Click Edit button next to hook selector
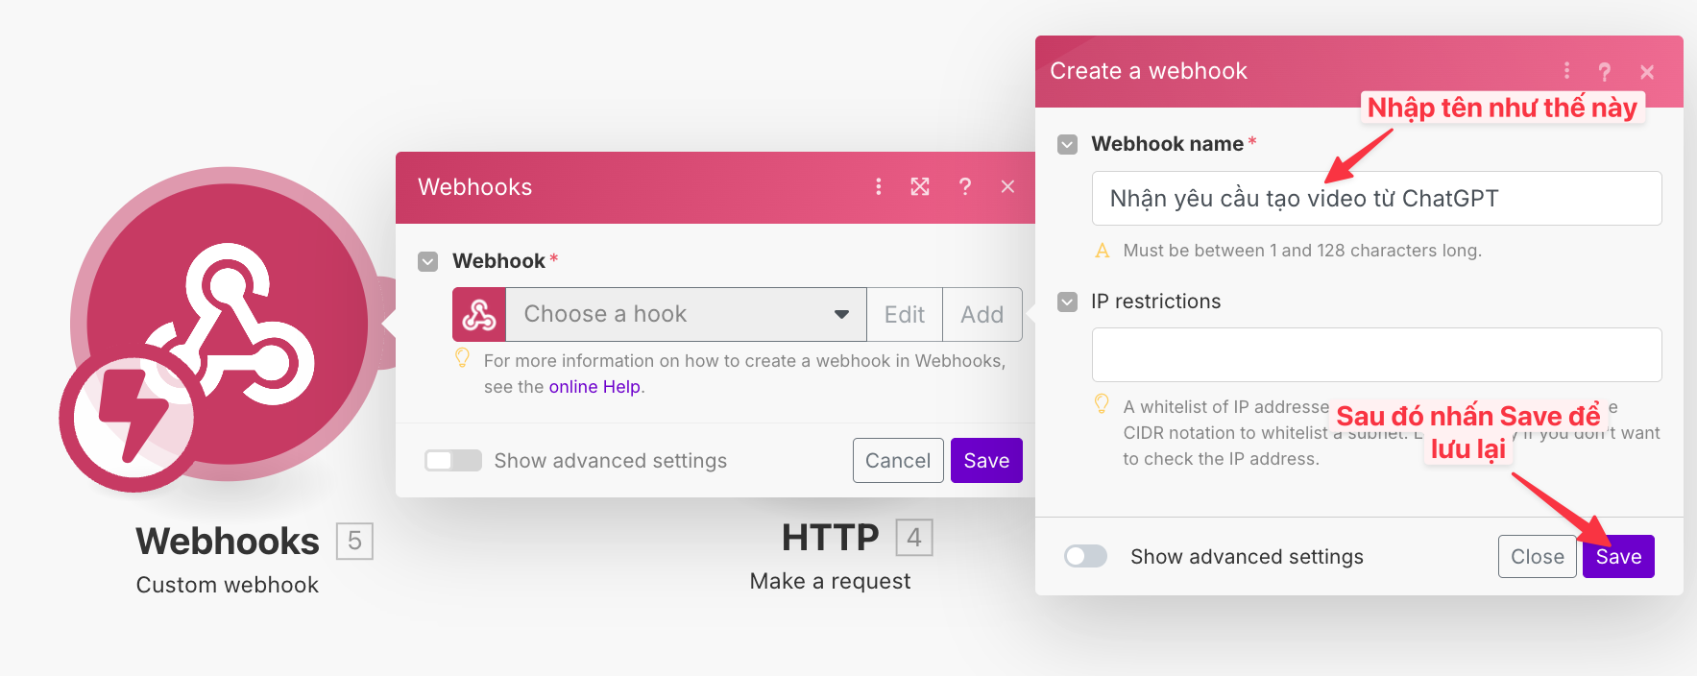The width and height of the screenshot is (1697, 676). [904, 314]
